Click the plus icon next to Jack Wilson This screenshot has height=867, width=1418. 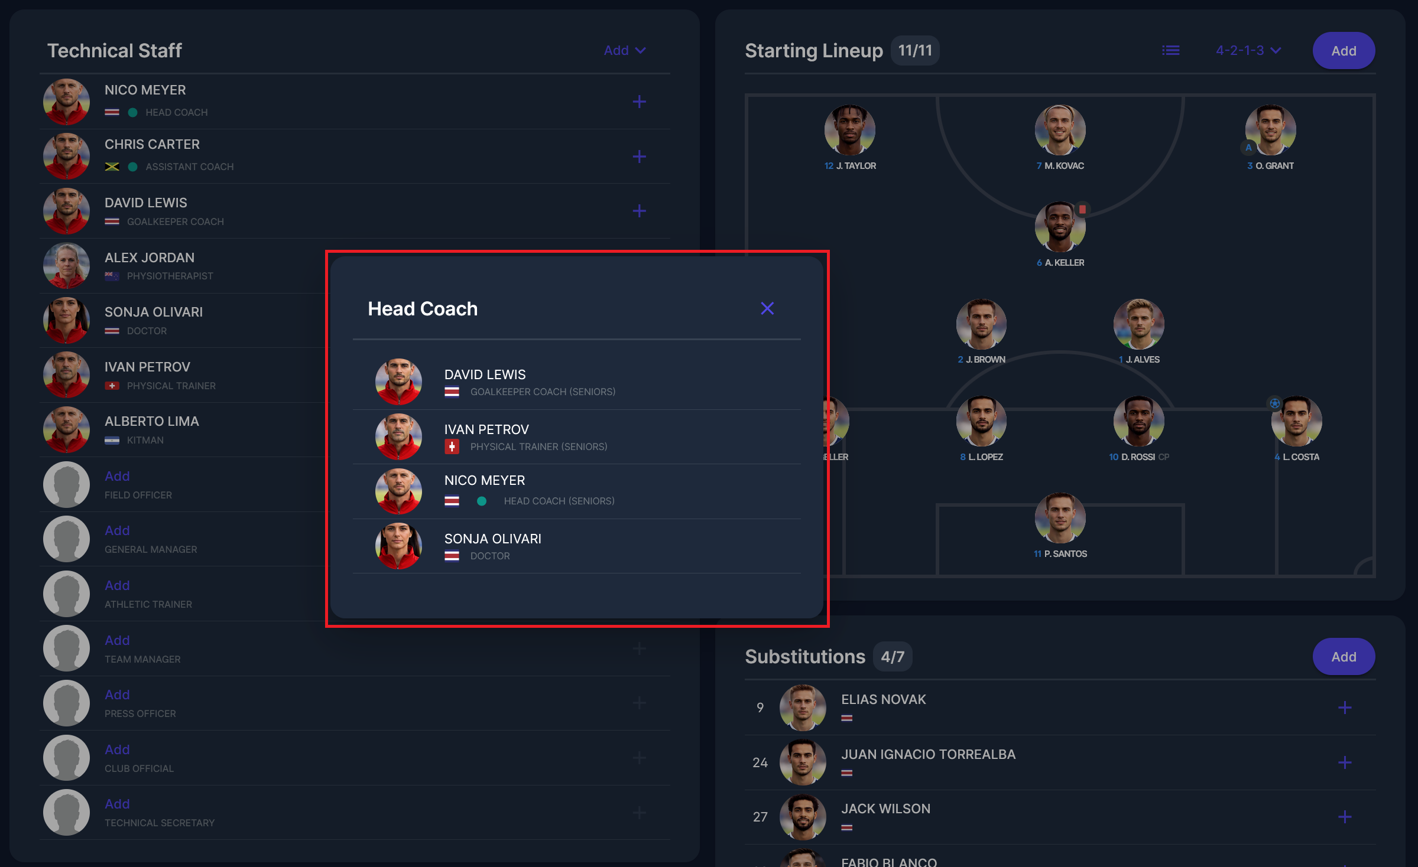click(x=1345, y=817)
